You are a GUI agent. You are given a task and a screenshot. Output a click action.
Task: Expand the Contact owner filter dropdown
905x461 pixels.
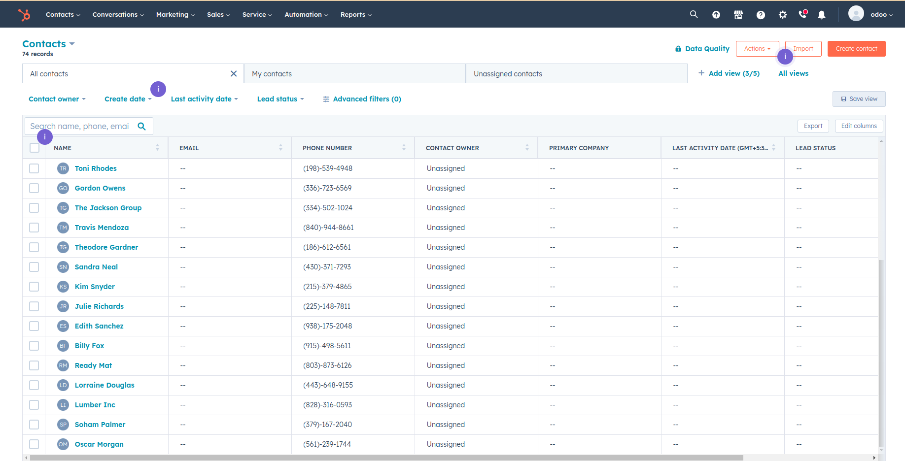(x=57, y=99)
